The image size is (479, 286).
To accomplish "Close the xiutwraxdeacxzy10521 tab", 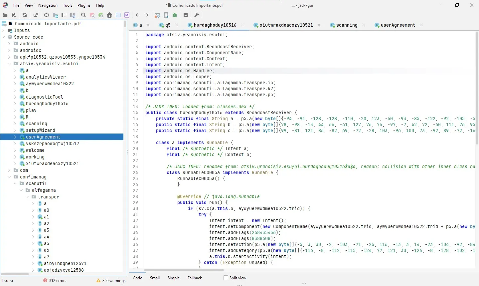I will 319,25.
